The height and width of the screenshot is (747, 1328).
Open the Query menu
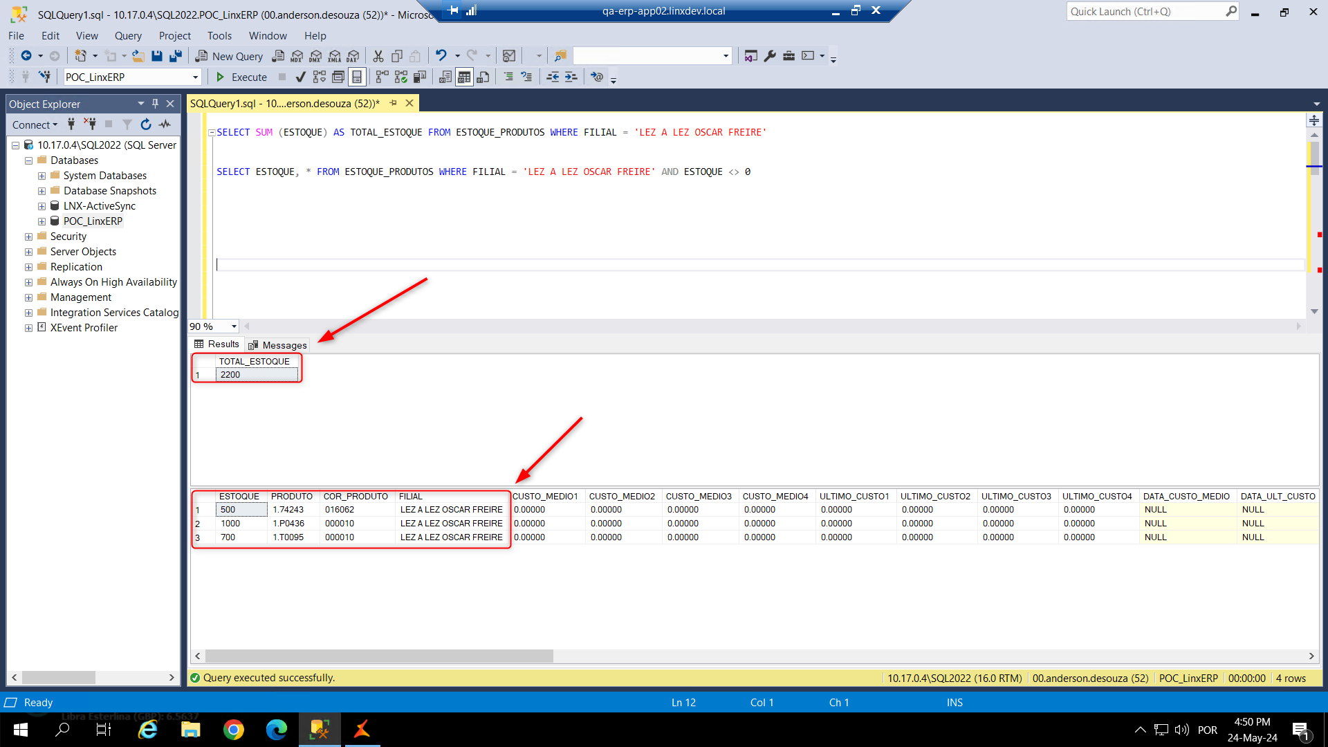[x=127, y=36]
